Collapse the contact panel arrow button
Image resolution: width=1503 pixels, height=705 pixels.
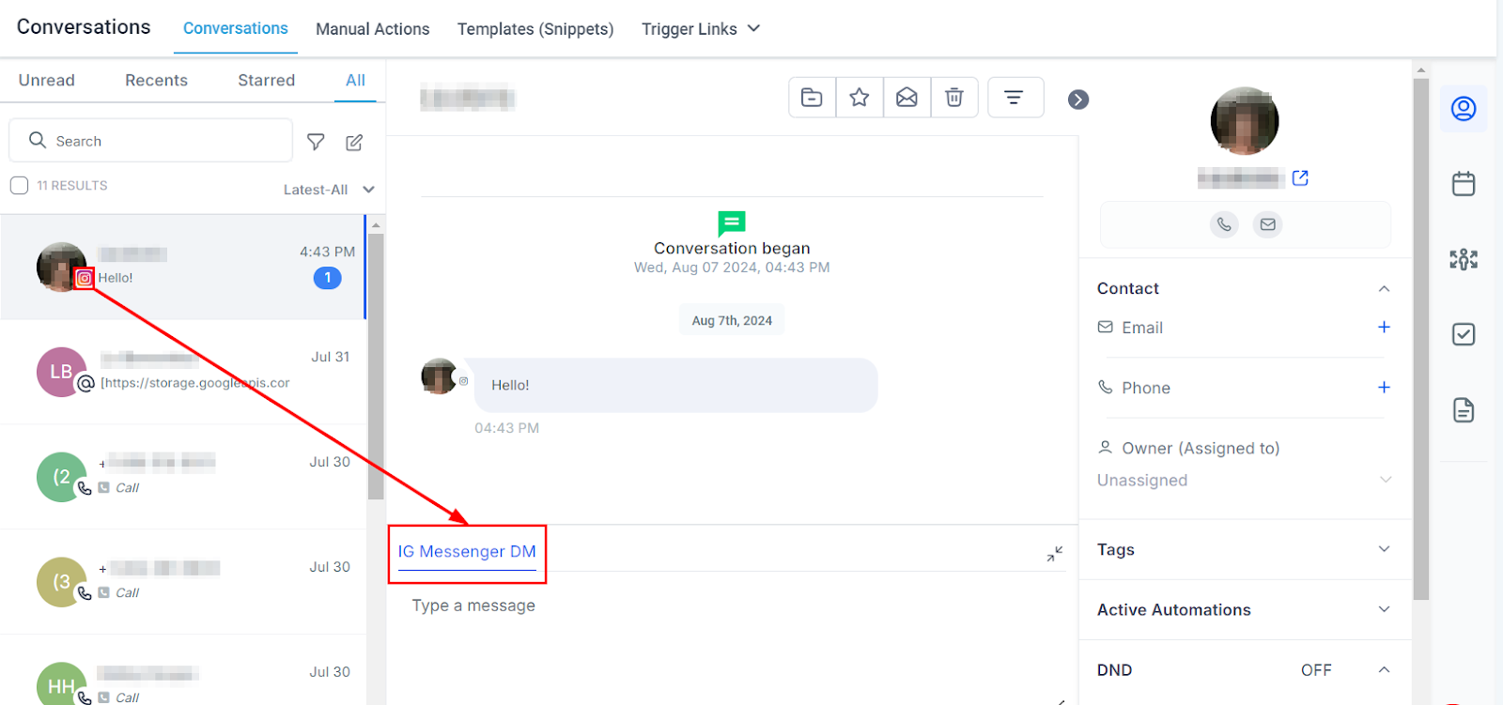point(1078,100)
